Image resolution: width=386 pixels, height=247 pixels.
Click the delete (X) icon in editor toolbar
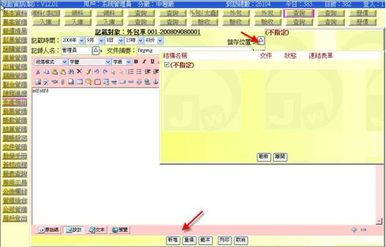click(79, 72)
